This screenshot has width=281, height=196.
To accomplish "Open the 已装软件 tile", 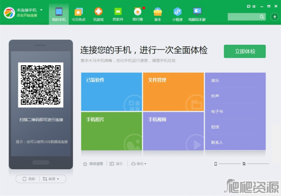I will pos(111,91).
